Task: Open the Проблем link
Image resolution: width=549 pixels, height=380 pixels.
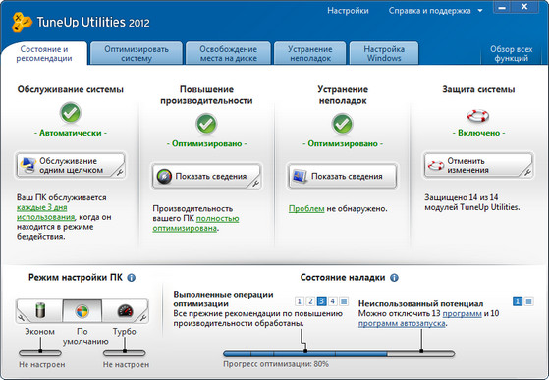Action: tap(306, 209)
